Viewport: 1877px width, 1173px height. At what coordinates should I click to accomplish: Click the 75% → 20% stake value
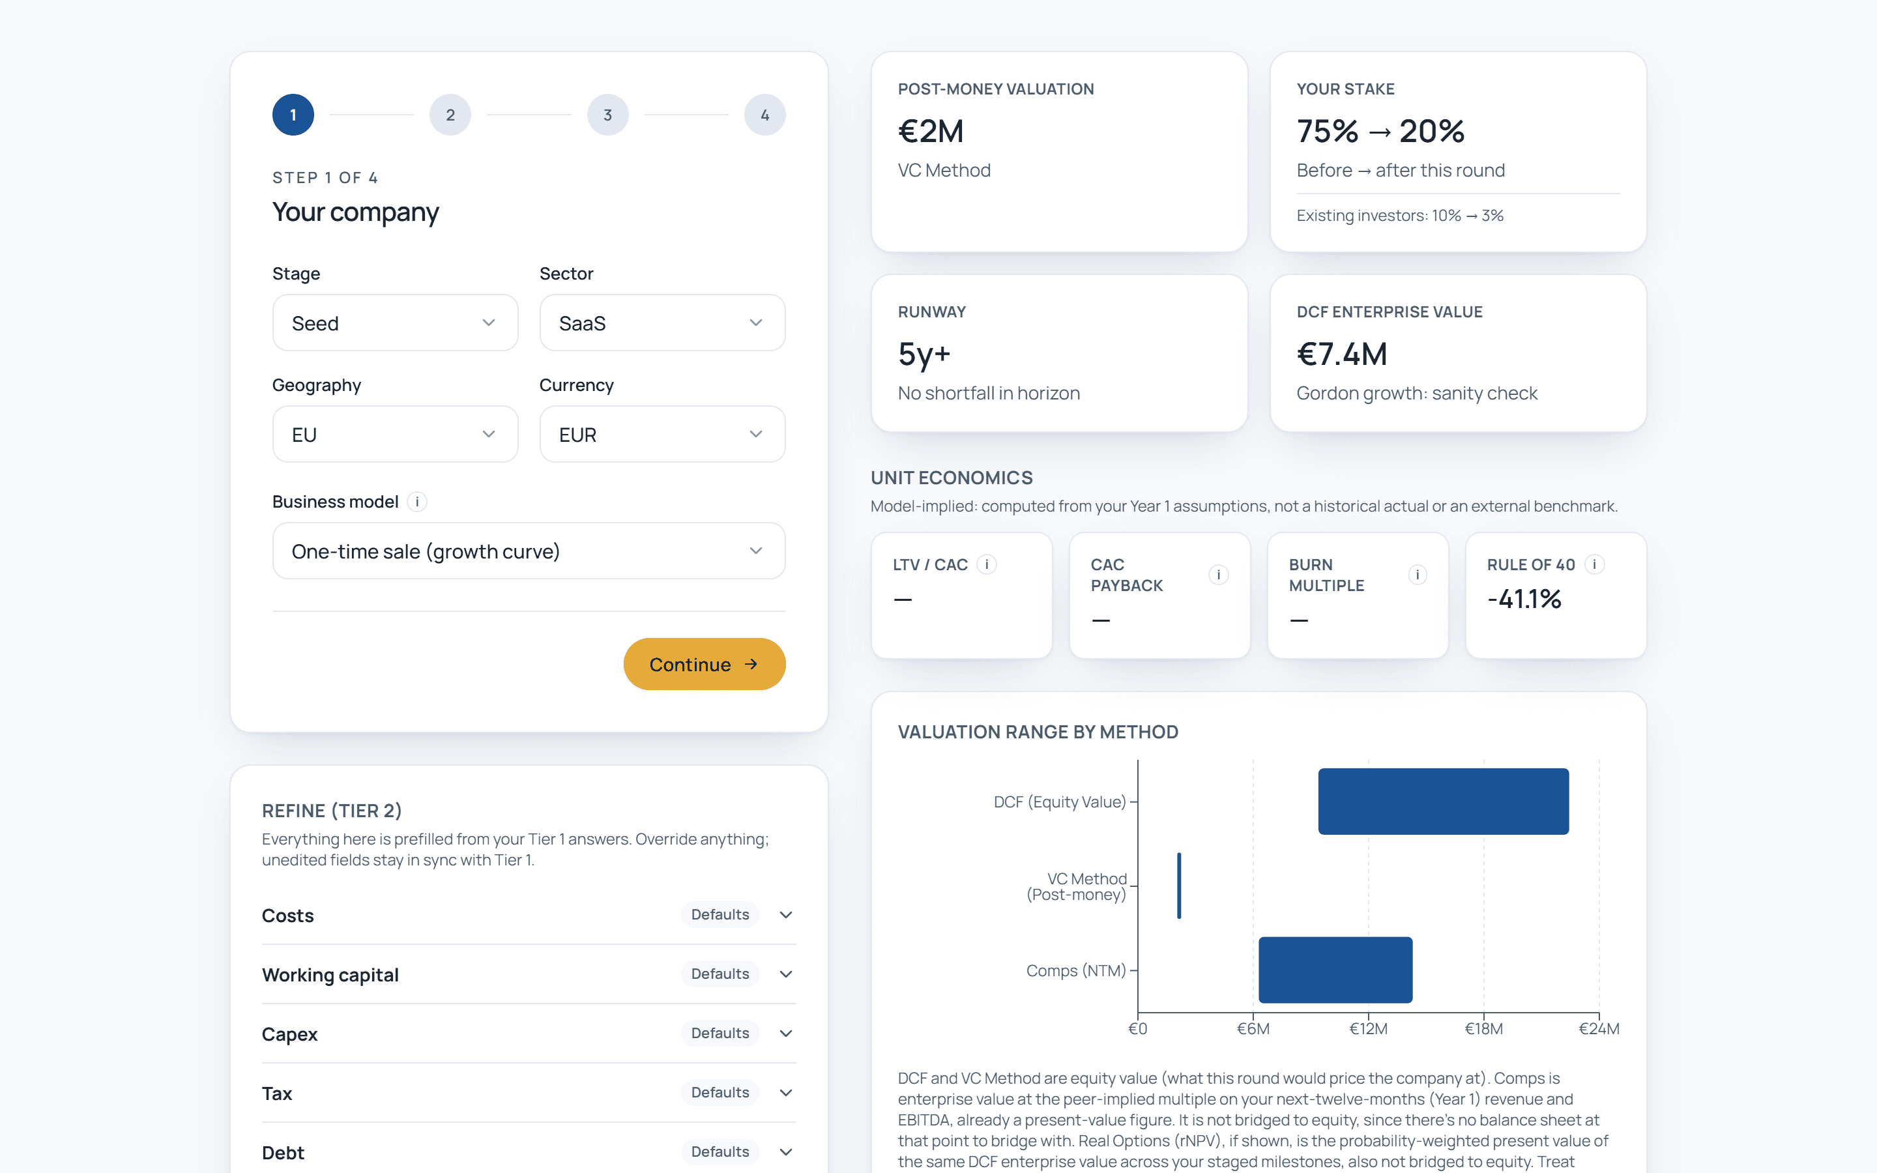1380,131
